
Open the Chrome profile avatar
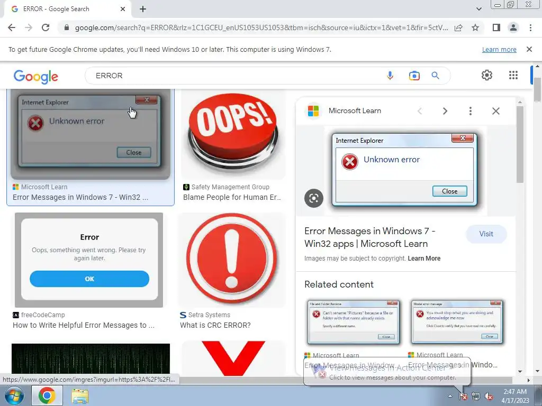point(513,27)
